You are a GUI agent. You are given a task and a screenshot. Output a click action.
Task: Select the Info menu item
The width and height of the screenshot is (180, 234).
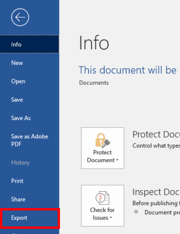29,44
